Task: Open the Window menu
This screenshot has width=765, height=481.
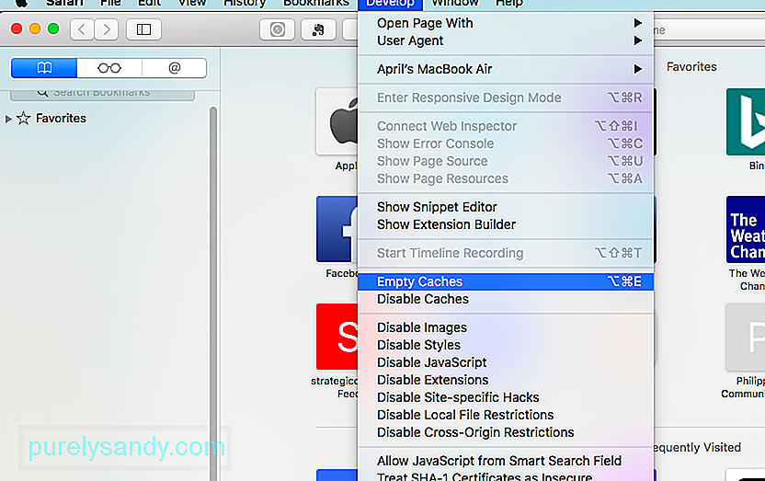Action: (455, 4)
